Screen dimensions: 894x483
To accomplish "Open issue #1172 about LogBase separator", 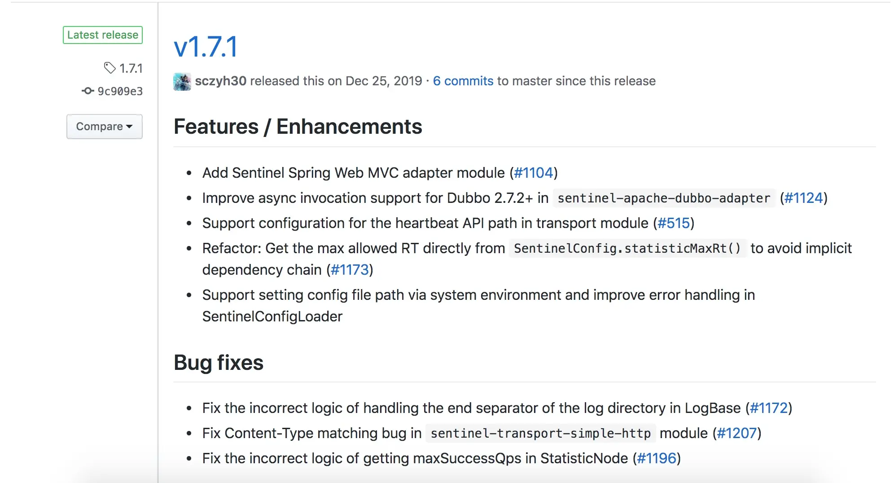I will [x=769, y=408].
